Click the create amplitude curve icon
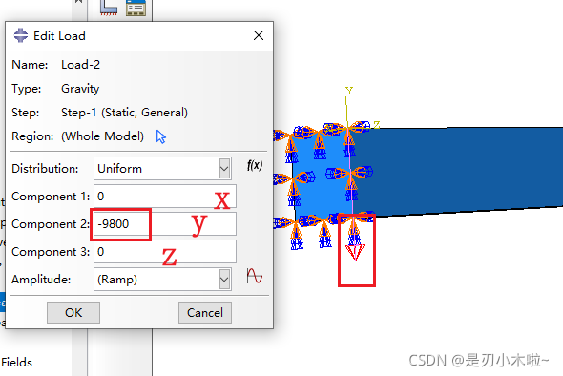Screen dimensions: 563x376 pyautogui.click(x=254, y=276)
